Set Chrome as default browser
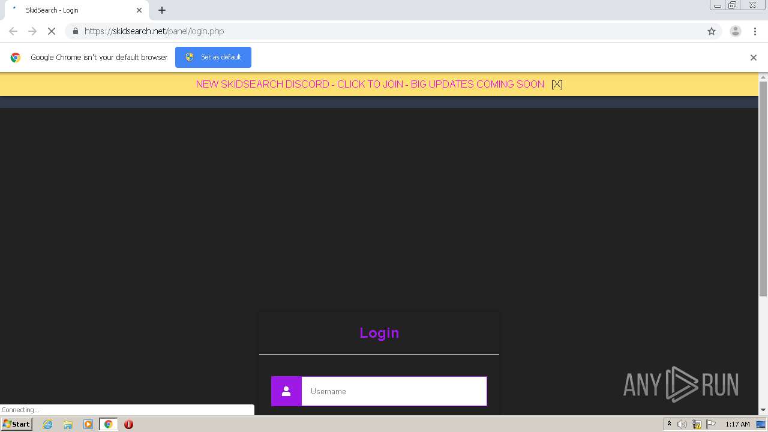Viewport: 768px width, 432px height. point(213,57)
